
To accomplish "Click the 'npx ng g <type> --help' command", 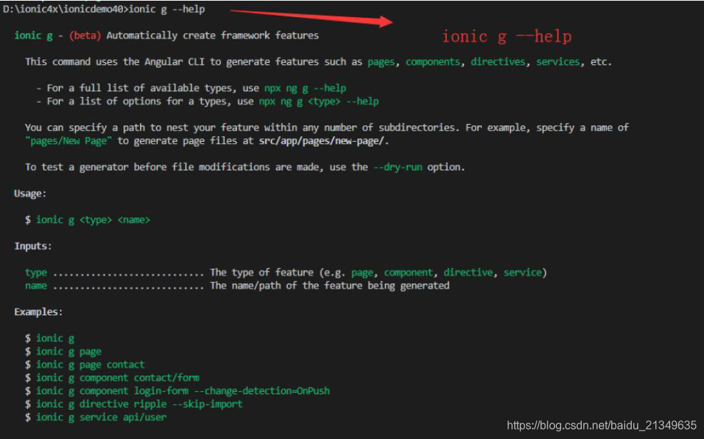I will [x=318, y=101].
